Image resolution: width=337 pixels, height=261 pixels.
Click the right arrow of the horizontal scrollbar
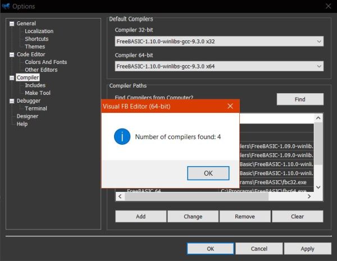click(309, 196)
